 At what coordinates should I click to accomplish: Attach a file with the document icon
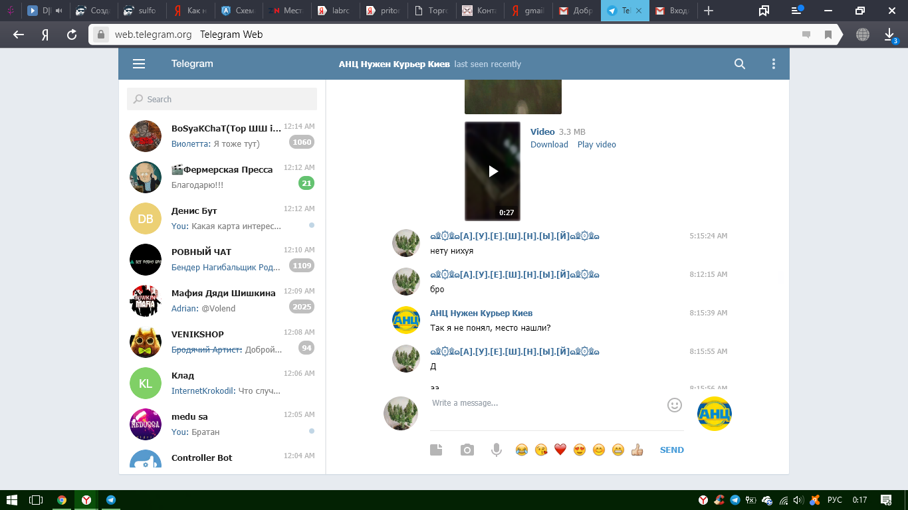tap(436, 450)
